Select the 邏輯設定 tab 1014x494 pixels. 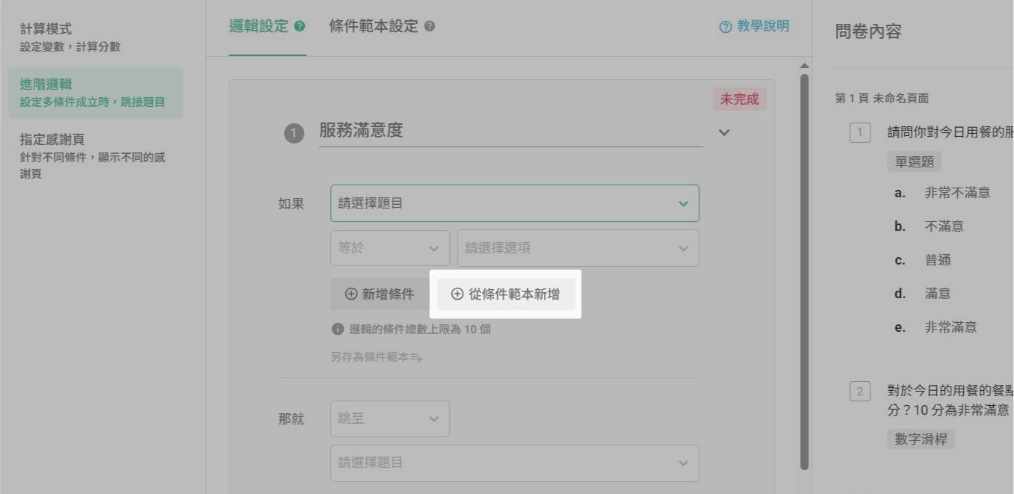tap(259, 26)
